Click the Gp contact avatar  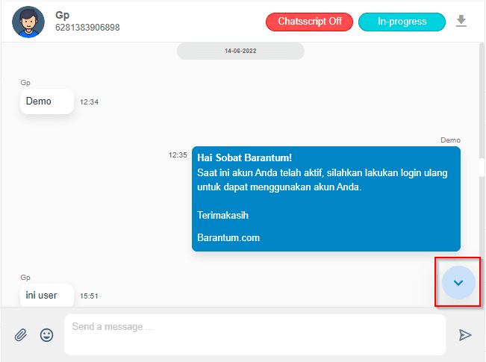coord(28,22)
